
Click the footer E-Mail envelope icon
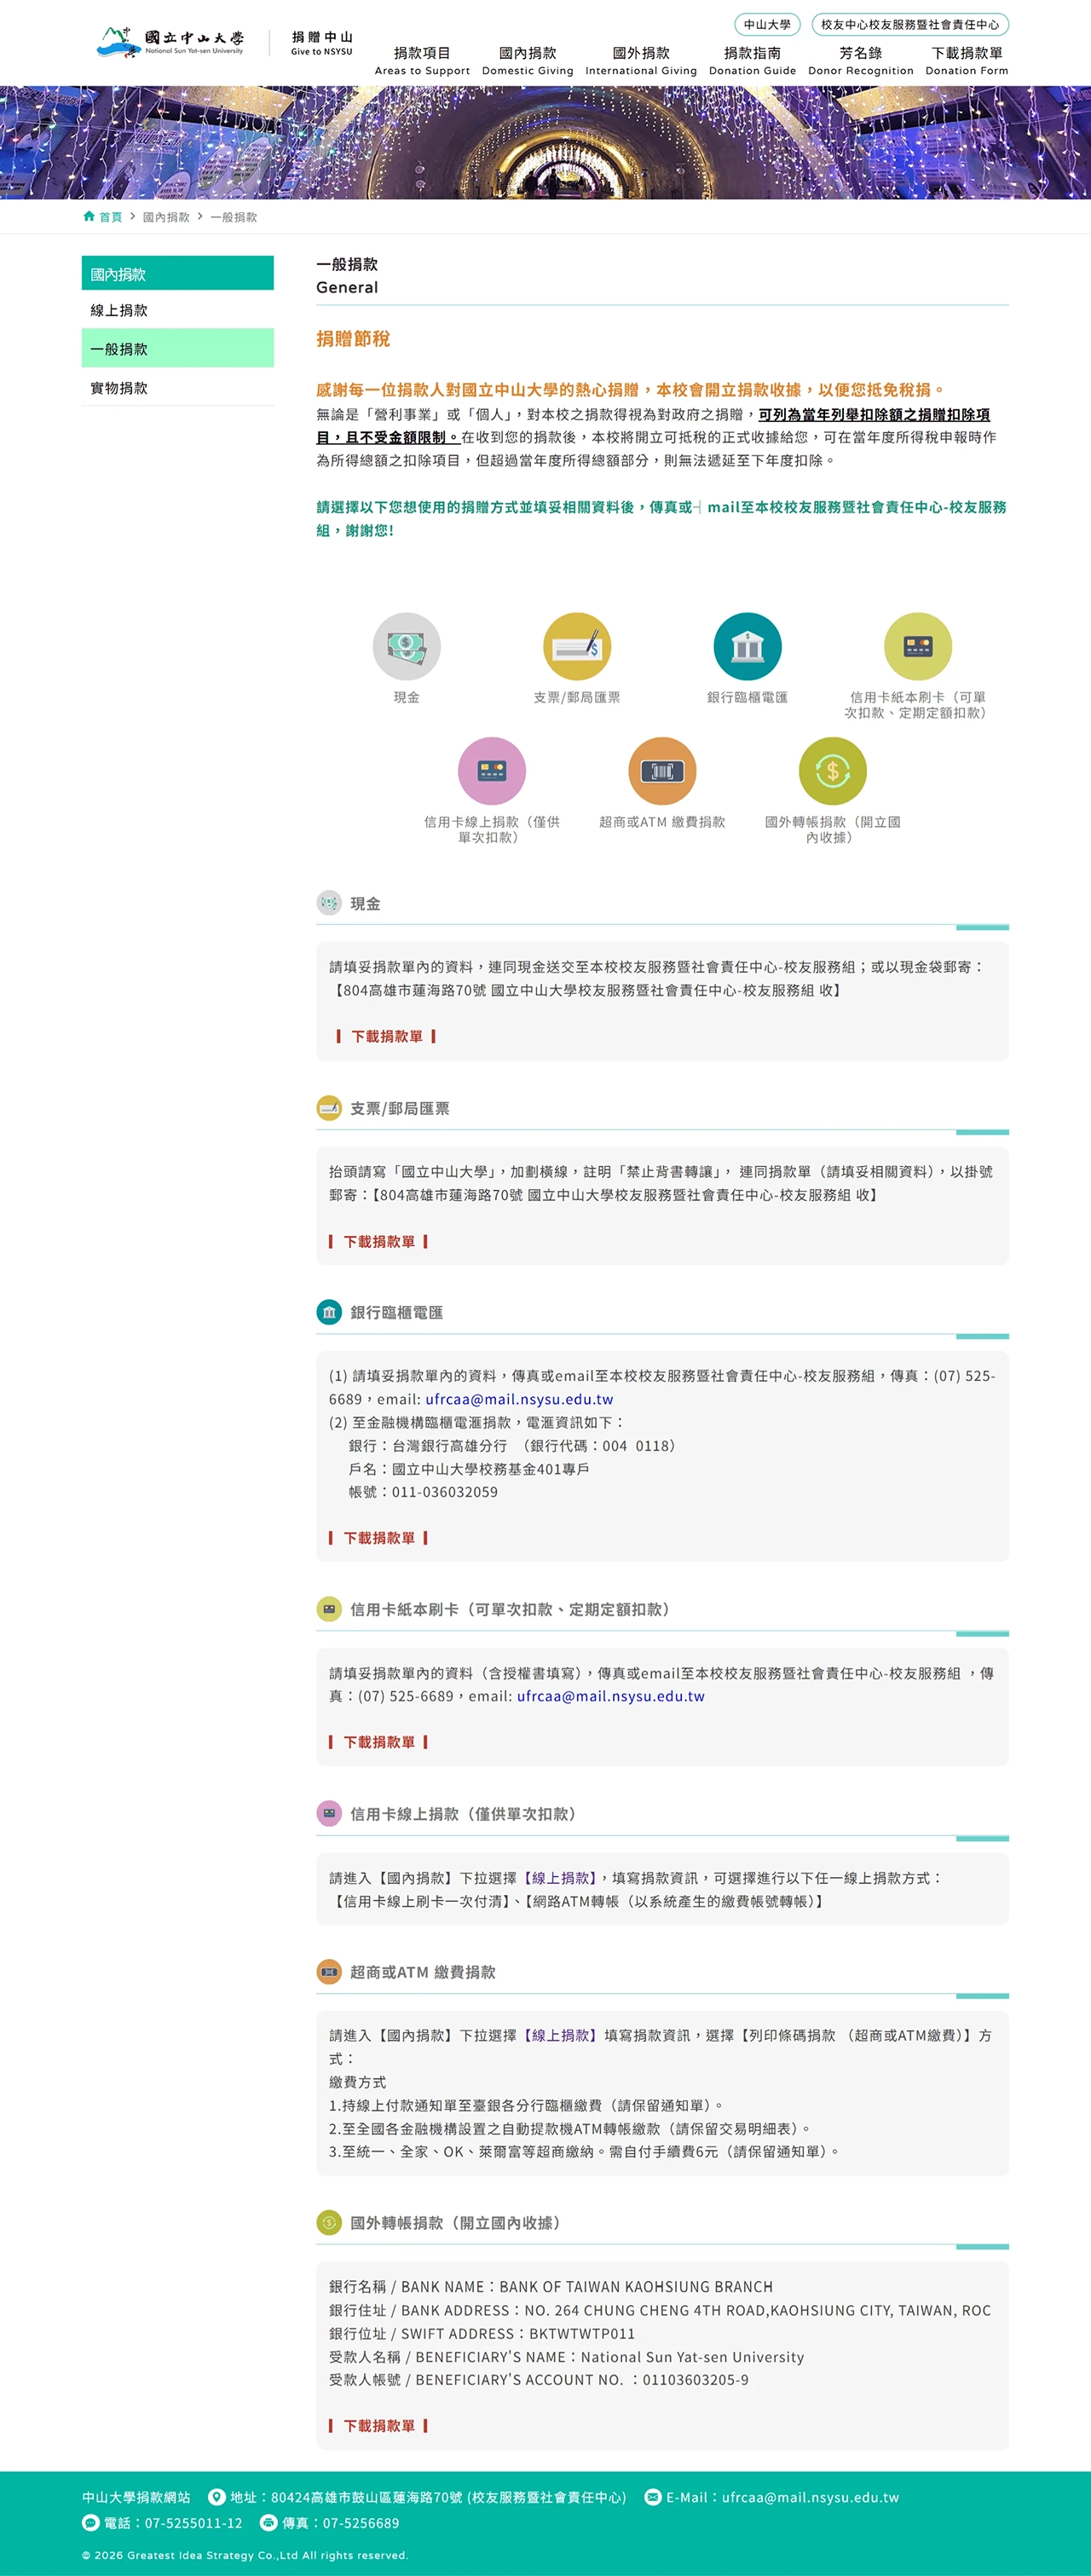[x=653, y=2497]
